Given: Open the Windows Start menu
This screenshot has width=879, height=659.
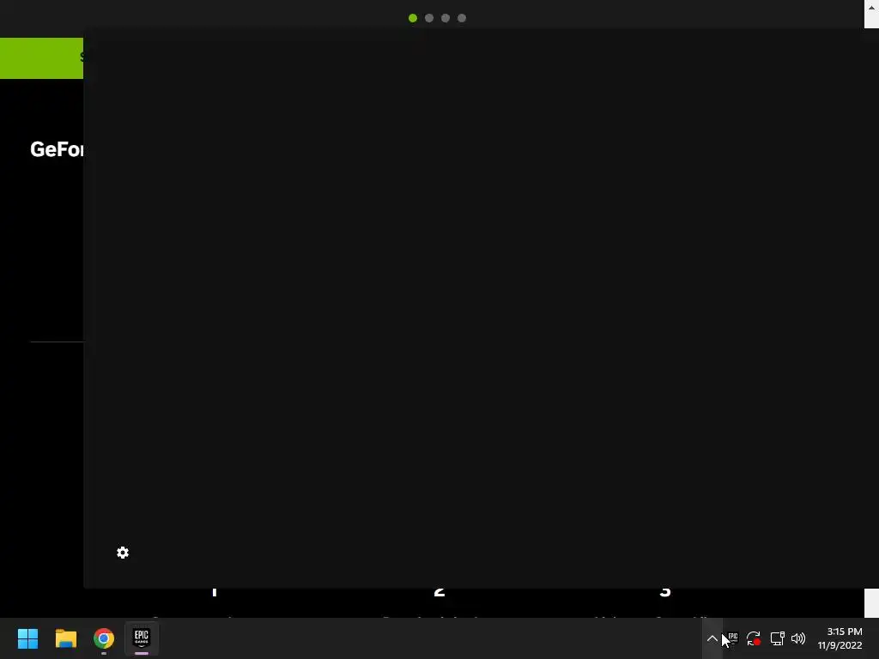Looking at the screenshot, I should (x=27, y=638).
